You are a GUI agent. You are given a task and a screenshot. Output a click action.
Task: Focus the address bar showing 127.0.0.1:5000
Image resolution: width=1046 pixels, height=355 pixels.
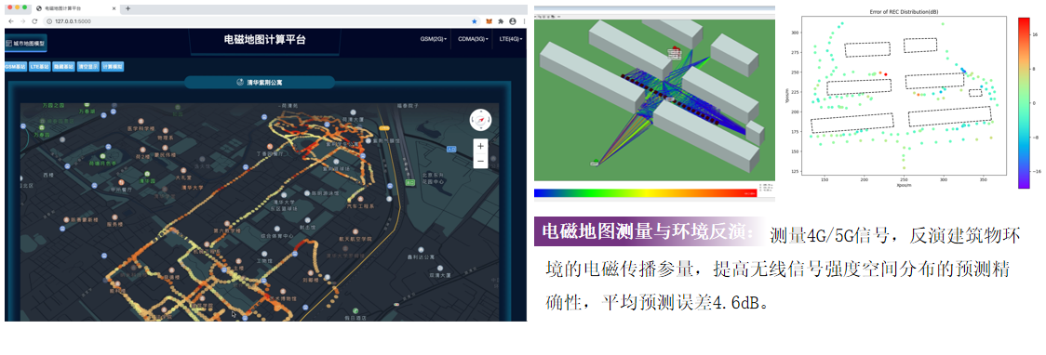[x=261, y=21]
